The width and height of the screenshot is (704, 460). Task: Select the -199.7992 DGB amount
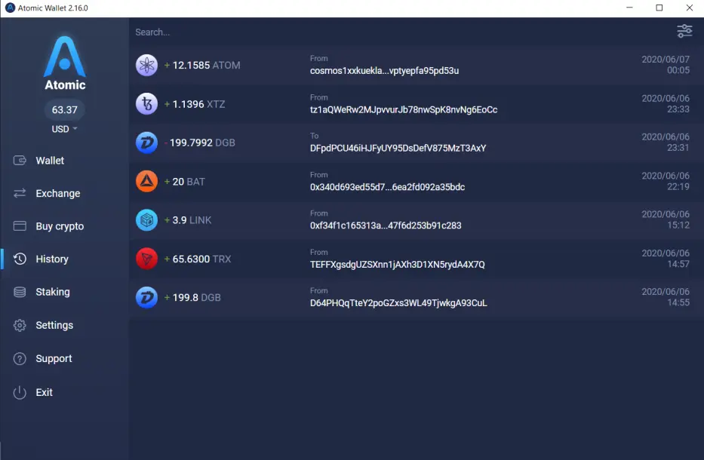pos(200,143)
